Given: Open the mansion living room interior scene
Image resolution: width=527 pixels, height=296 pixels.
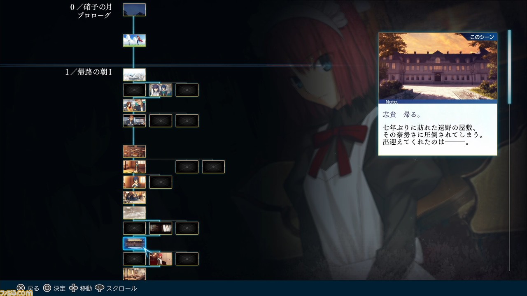Looking at the screenshot, I should [134, 274].
